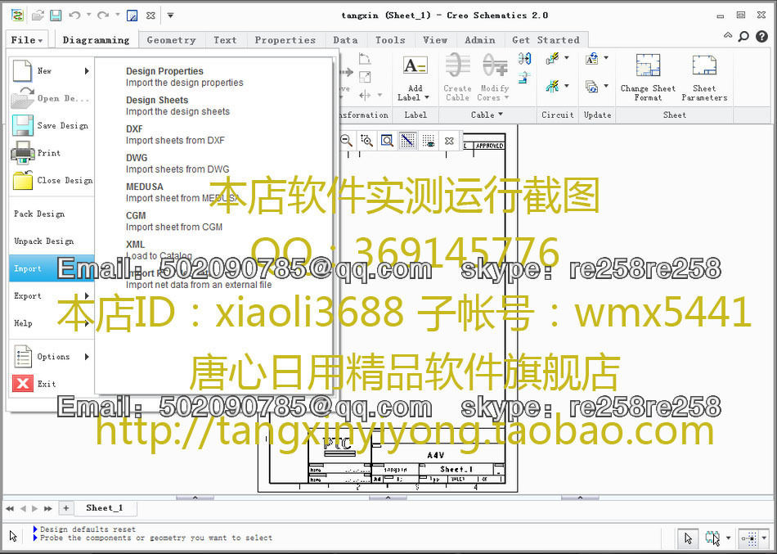
Task: Switch to the Diagramming ribbon tab
Action: click(96, 40)
